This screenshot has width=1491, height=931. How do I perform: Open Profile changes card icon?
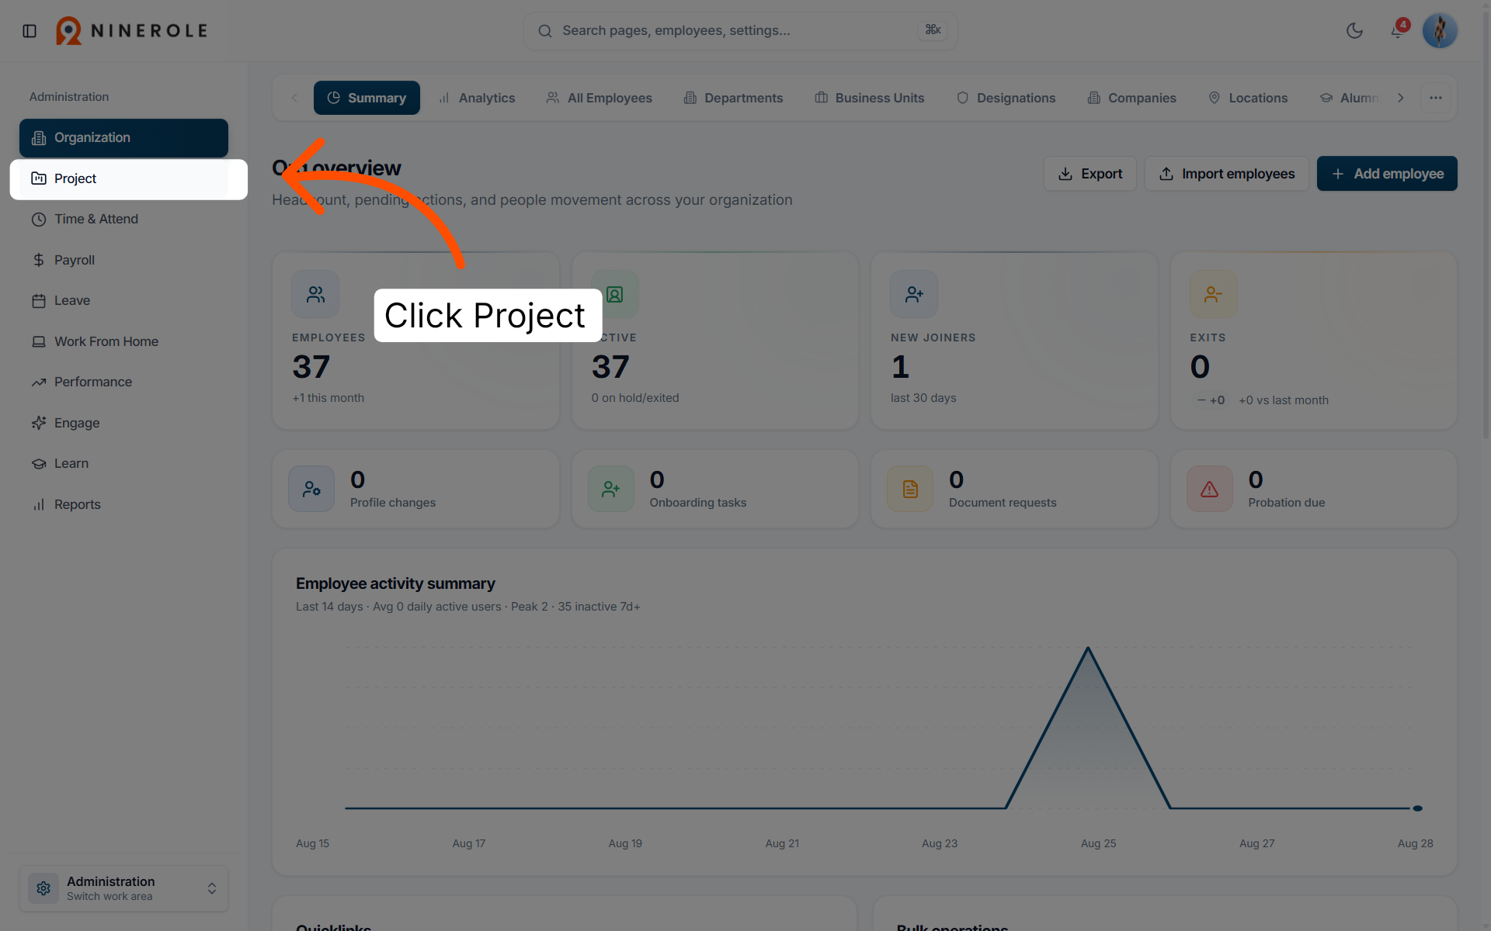(x=311, y=490)
